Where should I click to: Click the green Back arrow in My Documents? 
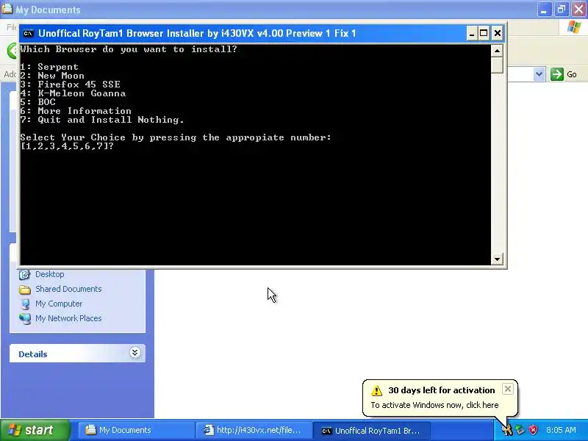pos(12,51)
